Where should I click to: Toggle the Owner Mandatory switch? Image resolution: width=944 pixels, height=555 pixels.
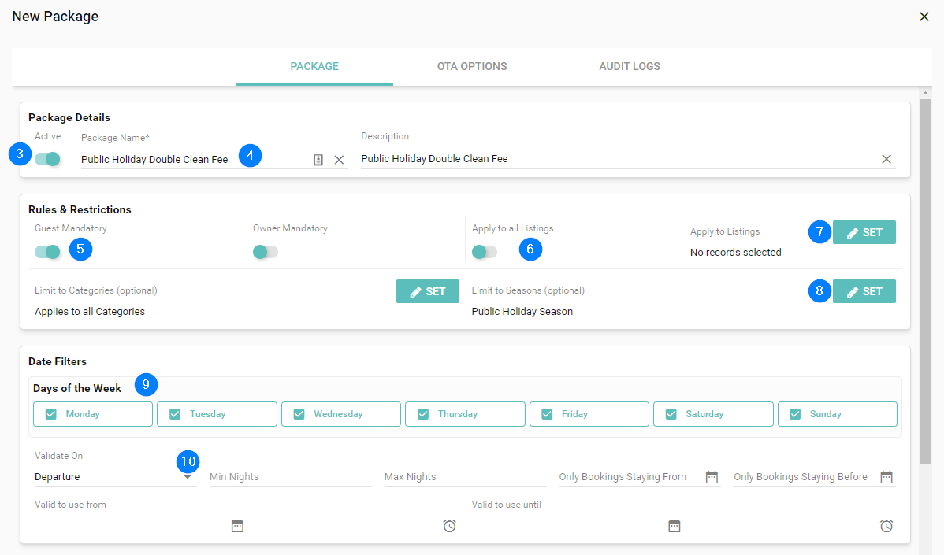click(266, 252)
